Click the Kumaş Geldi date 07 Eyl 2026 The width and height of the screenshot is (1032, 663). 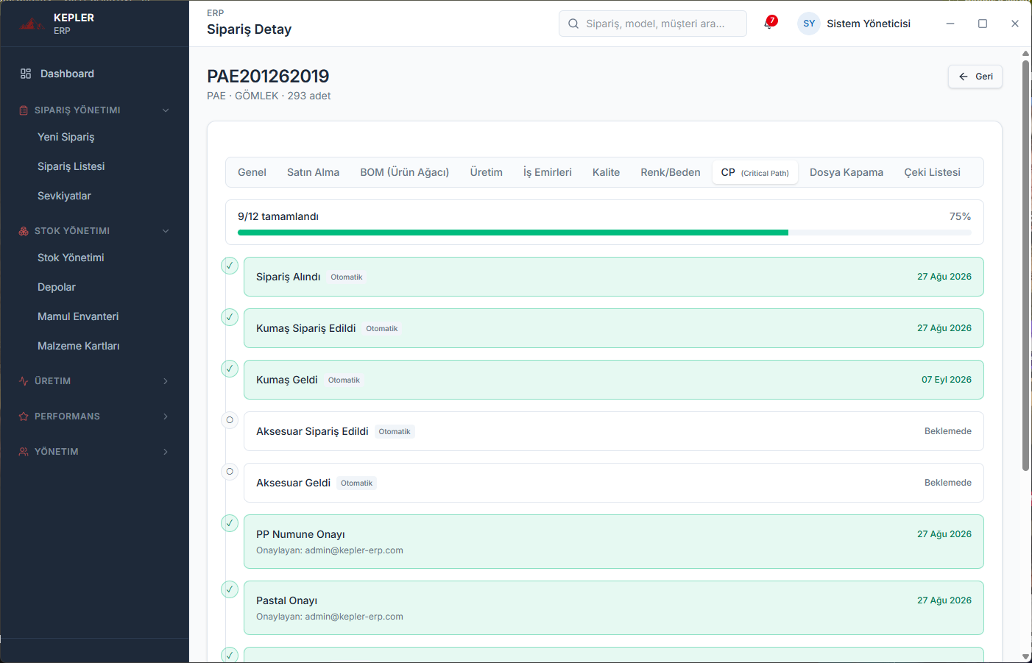946,380
